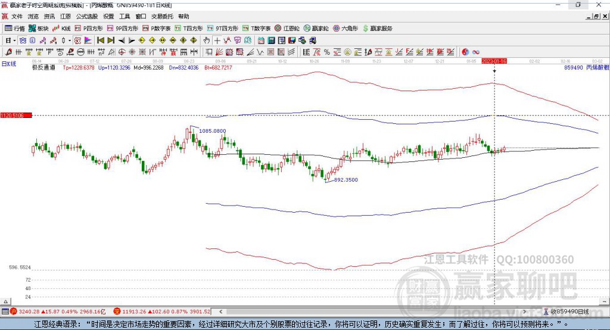Select the pencil drawing tool icon

[8, 52]
